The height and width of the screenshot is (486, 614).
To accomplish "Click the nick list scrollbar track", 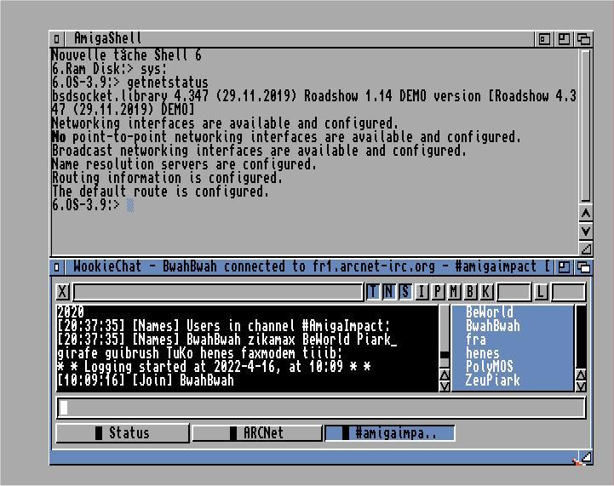I will (581, 337).
